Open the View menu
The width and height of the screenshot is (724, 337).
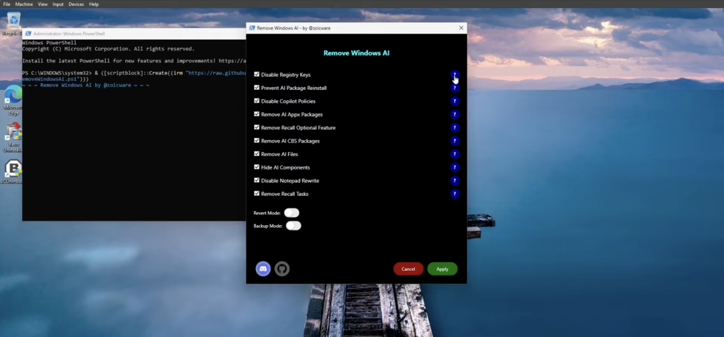42,4
